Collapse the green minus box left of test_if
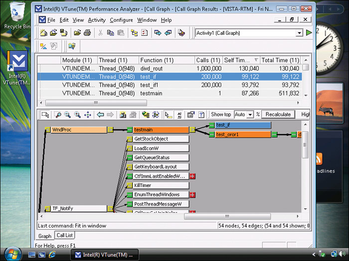The width and height of the screenshot is (349, 261). [x=212, y=125]
